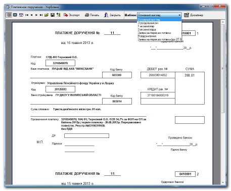The image size is (231, 191).
Task: Jump to the last page
Action: point(41,15)
